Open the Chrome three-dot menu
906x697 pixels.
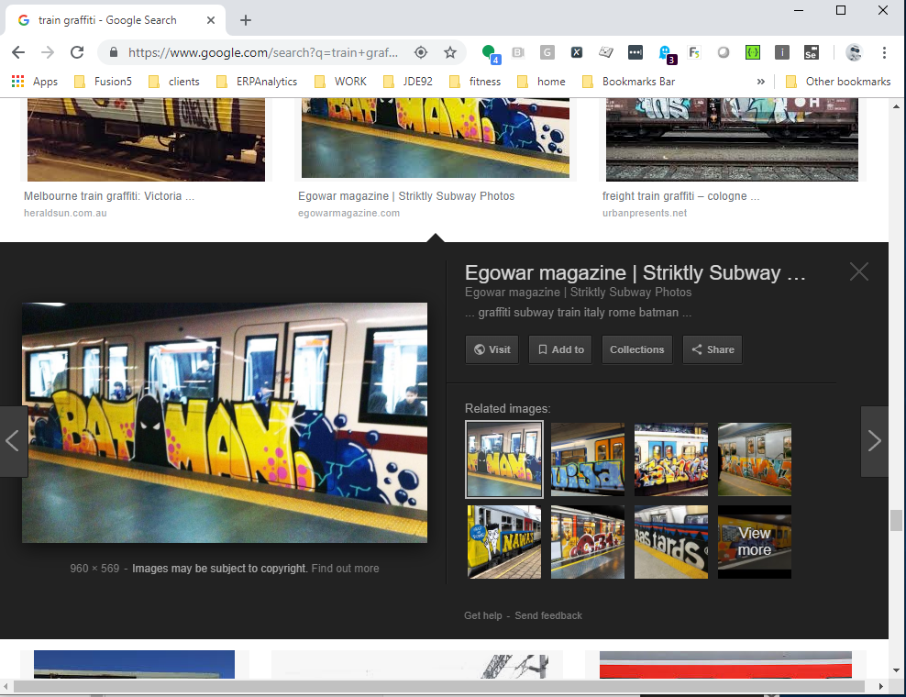(884, 52)
